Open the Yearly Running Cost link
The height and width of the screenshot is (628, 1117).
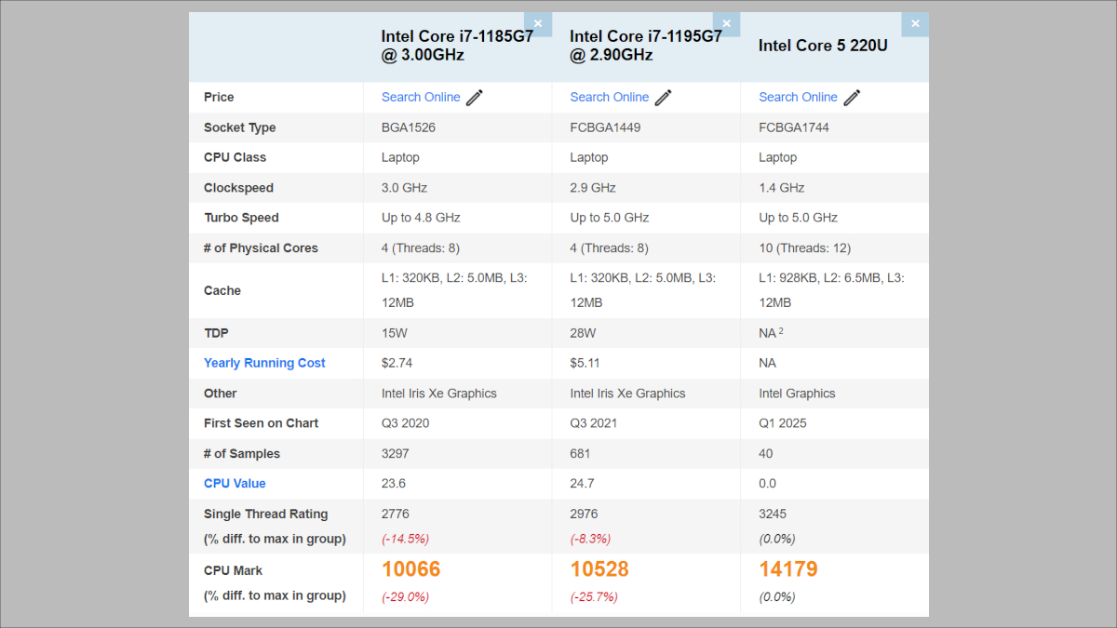point(264,363)
